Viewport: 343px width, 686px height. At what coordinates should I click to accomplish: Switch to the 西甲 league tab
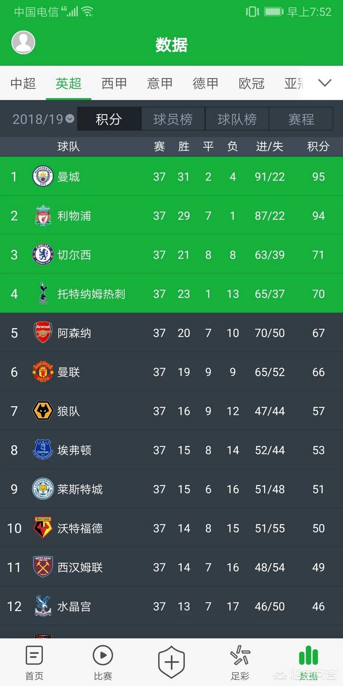pos(114,83)
